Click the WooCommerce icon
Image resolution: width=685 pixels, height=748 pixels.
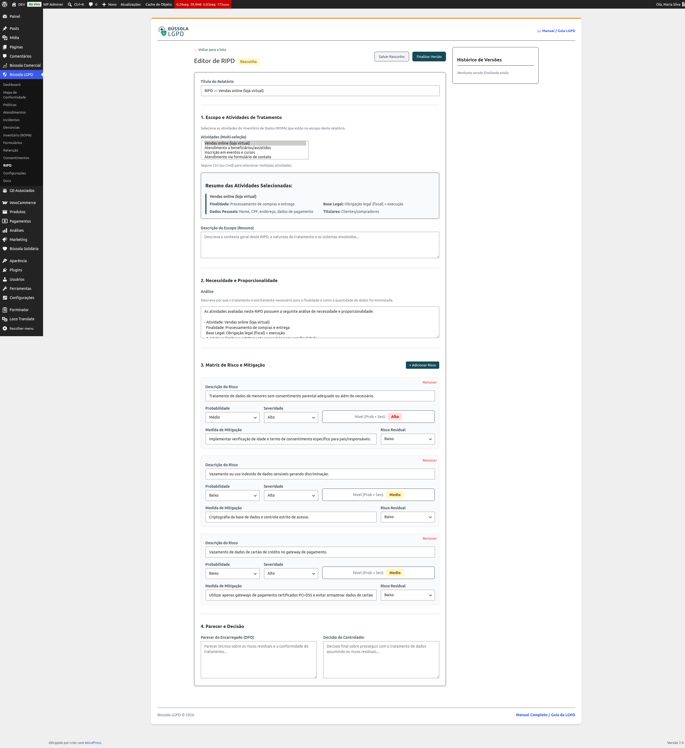(5, 203)
